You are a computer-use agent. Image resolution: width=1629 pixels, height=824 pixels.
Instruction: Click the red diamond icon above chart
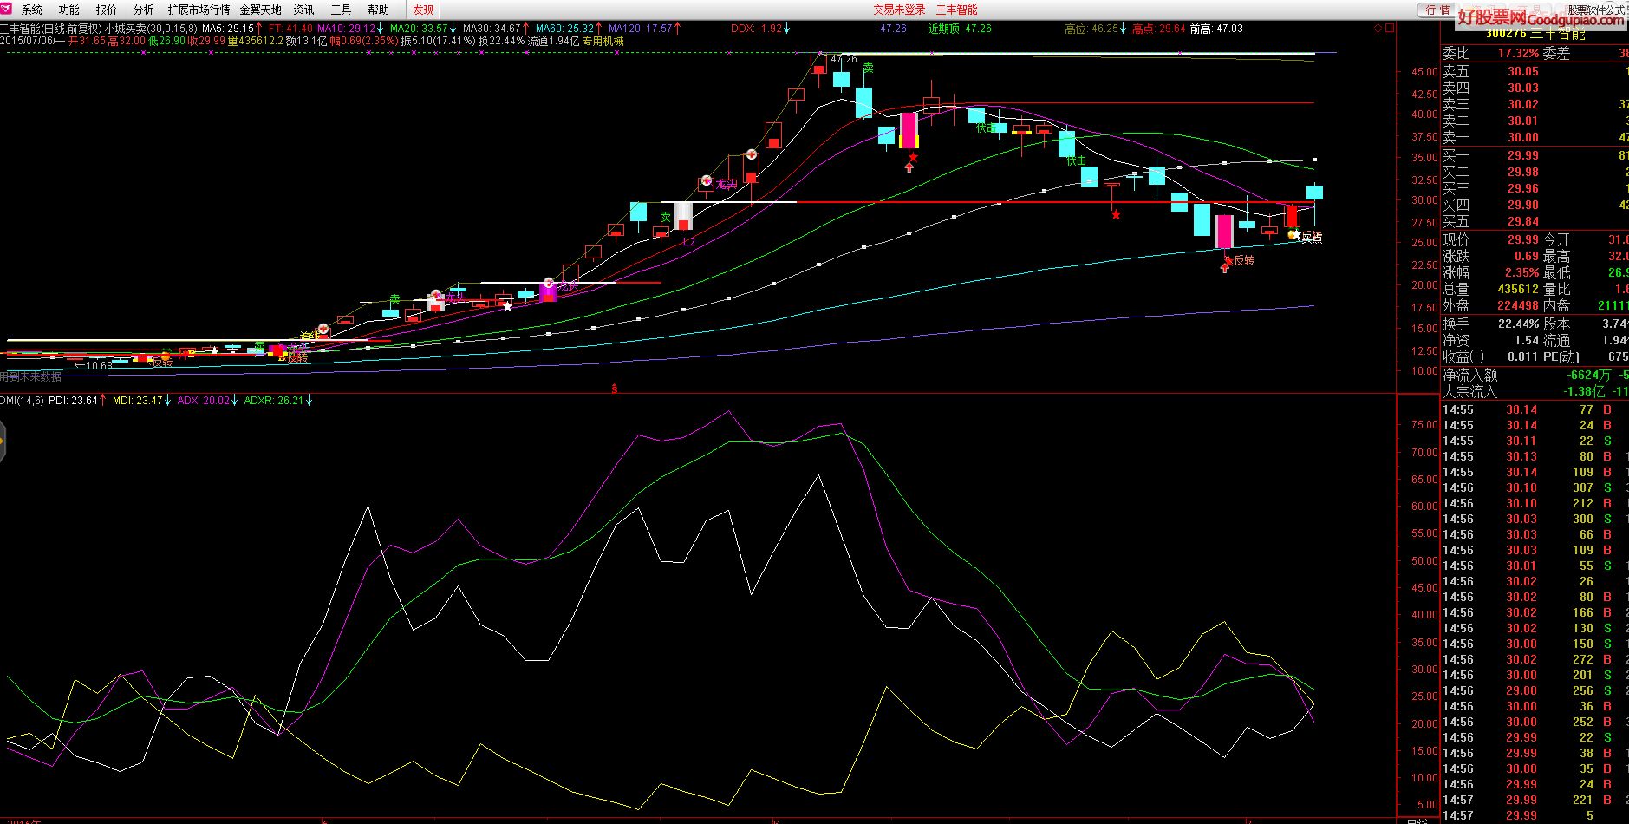(x=1378, y=28)
